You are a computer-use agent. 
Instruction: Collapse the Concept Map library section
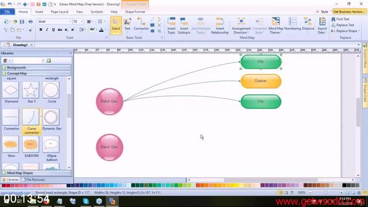click(x=36, y=74)
